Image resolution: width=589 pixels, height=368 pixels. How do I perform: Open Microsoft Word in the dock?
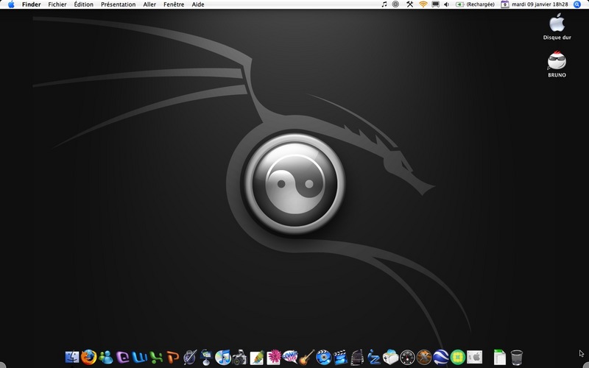139,357
